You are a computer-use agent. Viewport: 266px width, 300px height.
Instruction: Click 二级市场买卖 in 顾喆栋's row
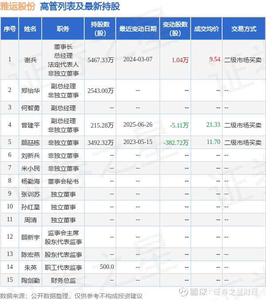(x=243, y=143)
